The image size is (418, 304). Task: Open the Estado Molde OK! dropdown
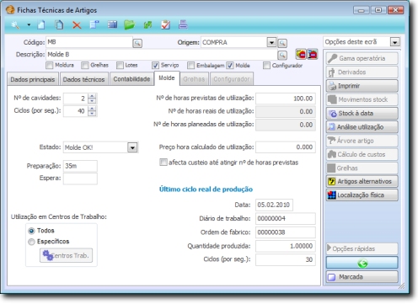132,147
